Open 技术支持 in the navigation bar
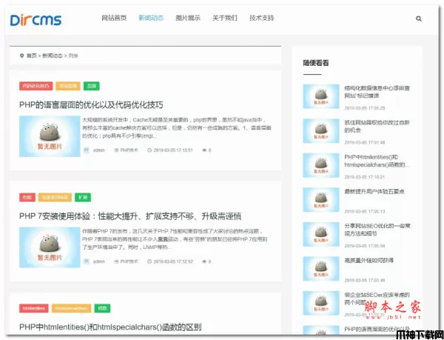444x340 pixels. pos(262,18)
